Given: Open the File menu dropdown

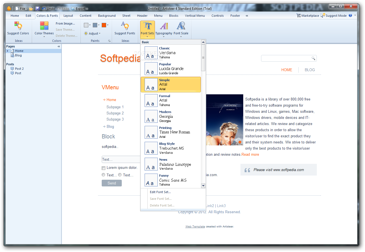Looking at the screenshot, I should (23, 9).
